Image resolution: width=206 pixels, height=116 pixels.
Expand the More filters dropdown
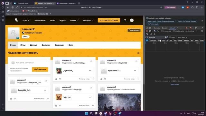click(x=182, y=37)
